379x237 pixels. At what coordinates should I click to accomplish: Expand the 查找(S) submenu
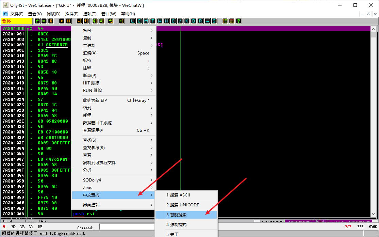pos(113,140)
